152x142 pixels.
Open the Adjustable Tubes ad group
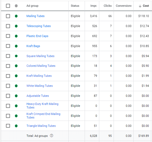point(38,96)
